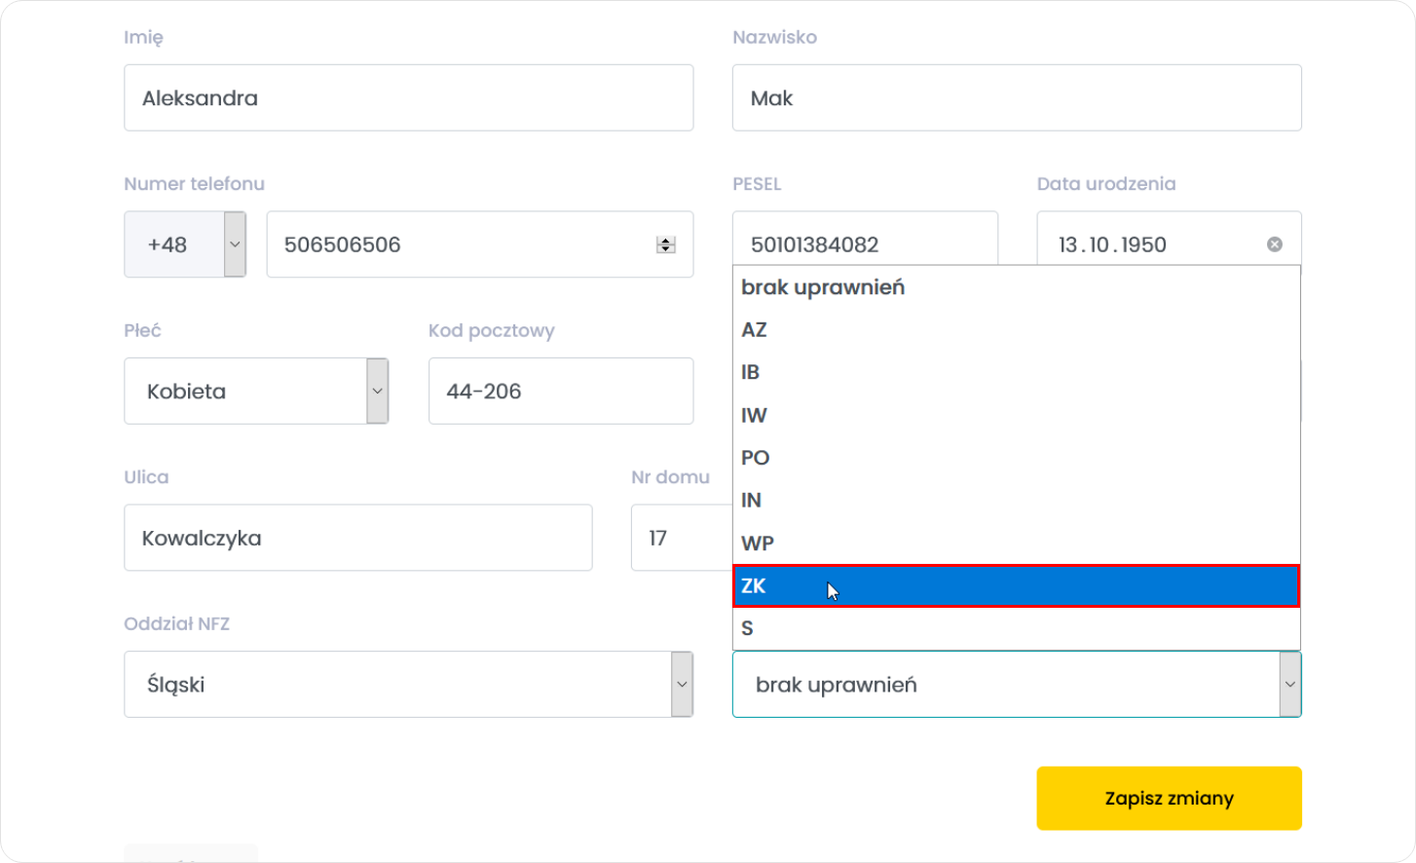
Task: Select PO entitlement option
Action: tap(1016, 458)
